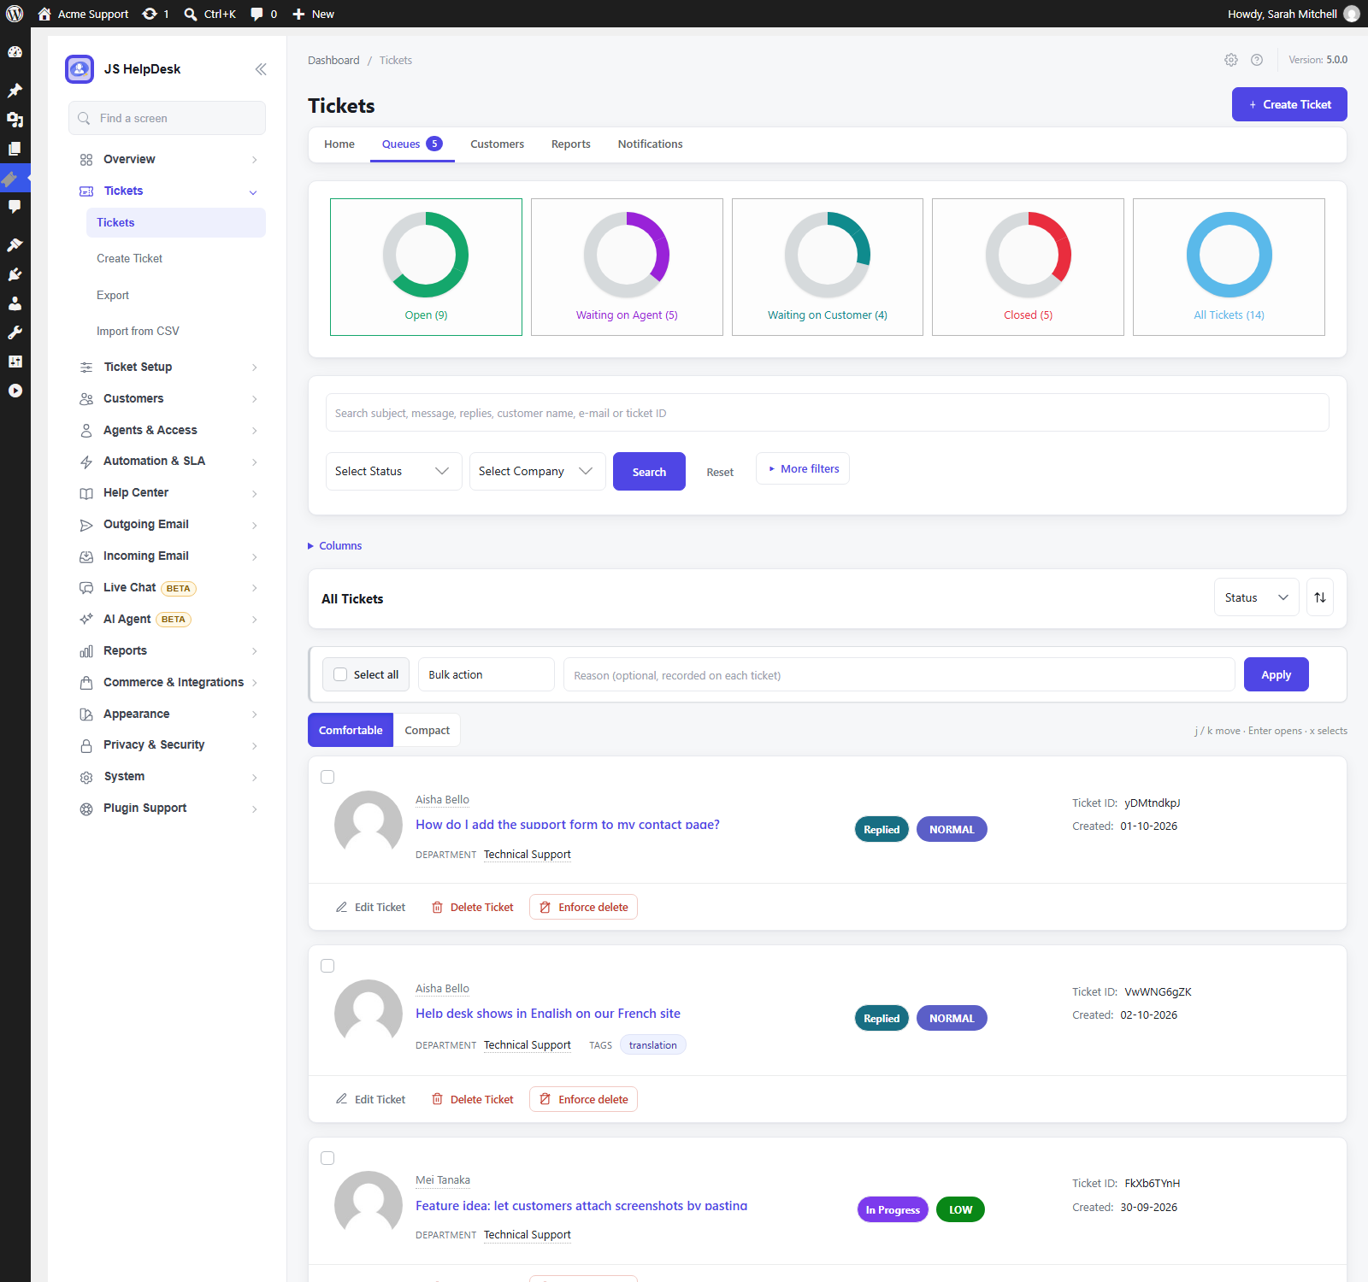Switch to Comfortable view density
This screenshot has height=1282, width=1368.
pos(351,730)
